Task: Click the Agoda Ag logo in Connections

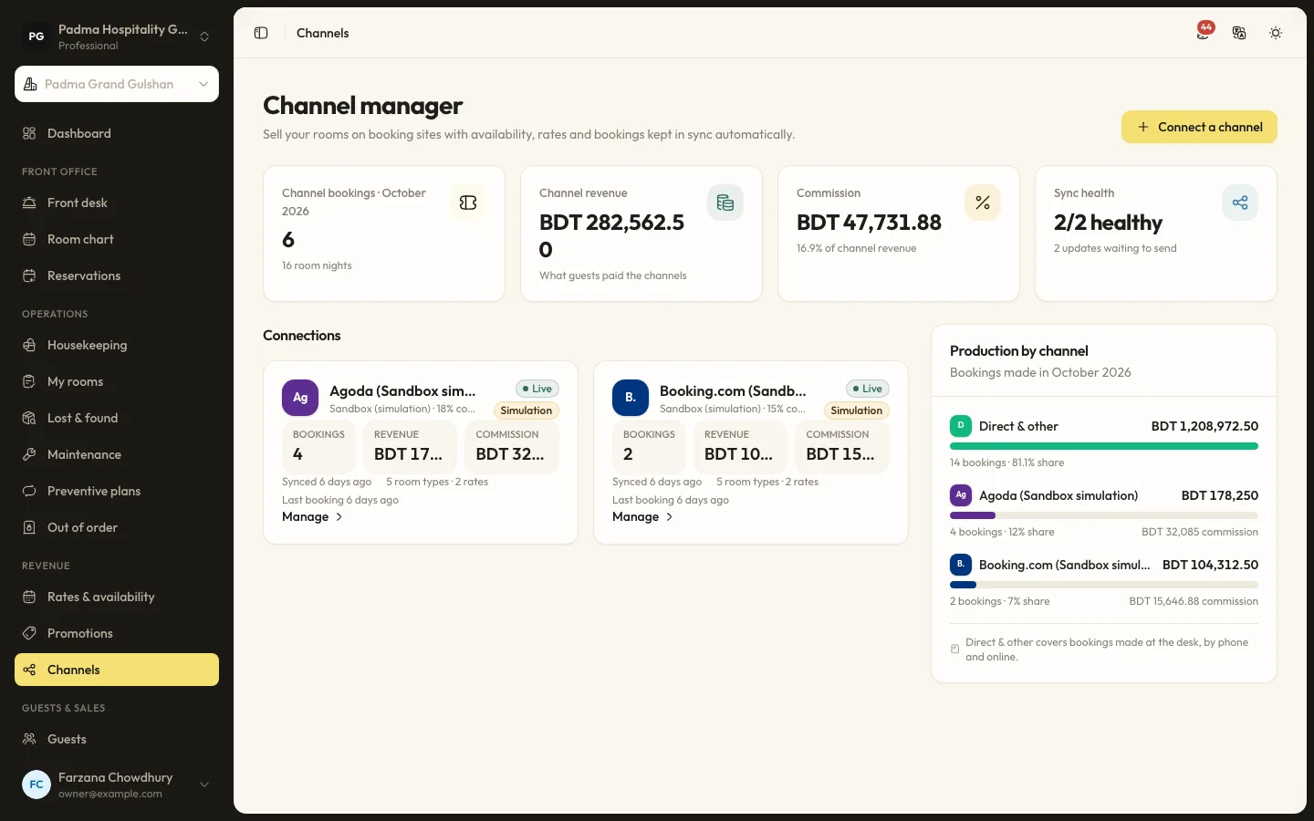Action: click(300, 398)
